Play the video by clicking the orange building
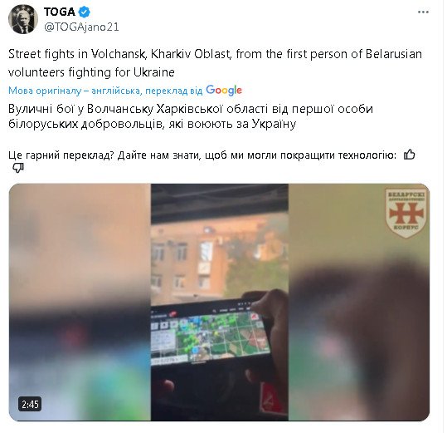Image resolution: width=447 pixels, height=433 pixels. coord(190,257)
